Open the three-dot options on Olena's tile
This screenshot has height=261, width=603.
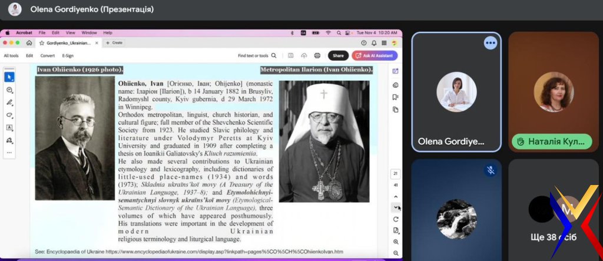[x=490, y=43]
